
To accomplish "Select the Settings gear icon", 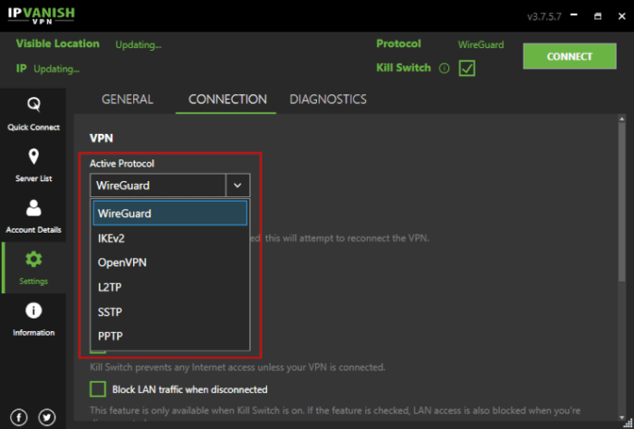I will pos(34,259).
